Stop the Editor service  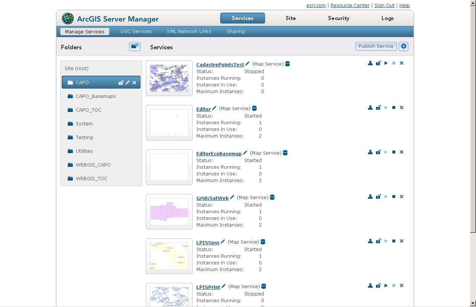tap(394, 108)
